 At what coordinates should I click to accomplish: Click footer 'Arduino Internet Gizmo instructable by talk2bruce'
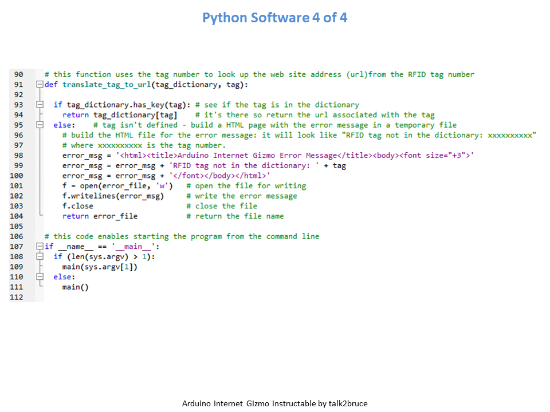click(274, 403)
